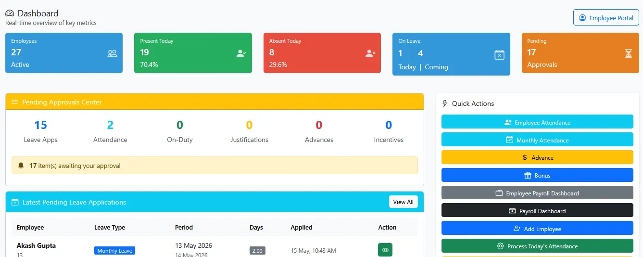Open Employee Attendance quick action
Viewport: 643px width, 257px height.
point(537,122)
